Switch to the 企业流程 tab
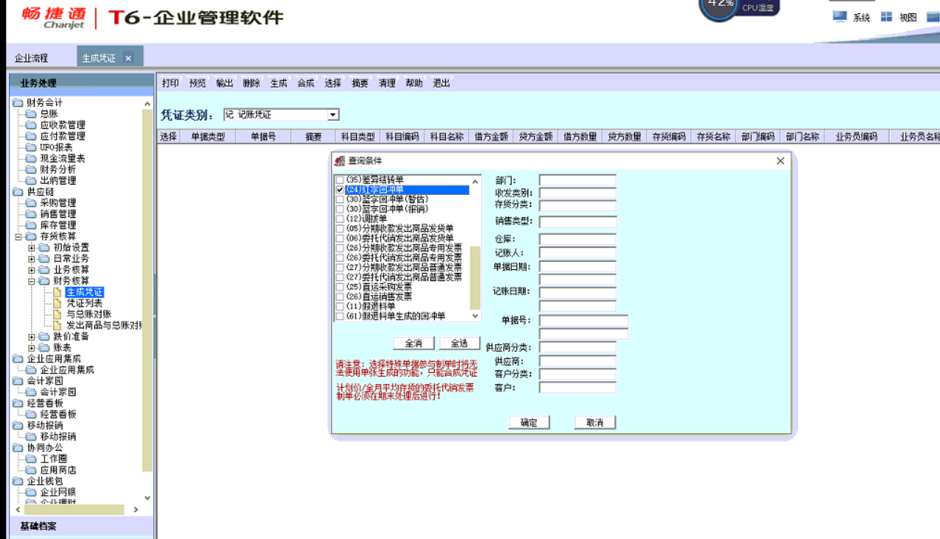 point(31,58)
